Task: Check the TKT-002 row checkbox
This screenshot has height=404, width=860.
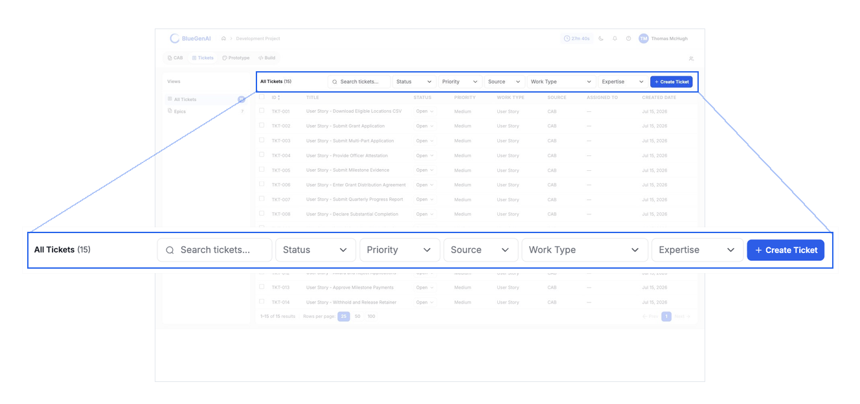Action: point(262,126)
